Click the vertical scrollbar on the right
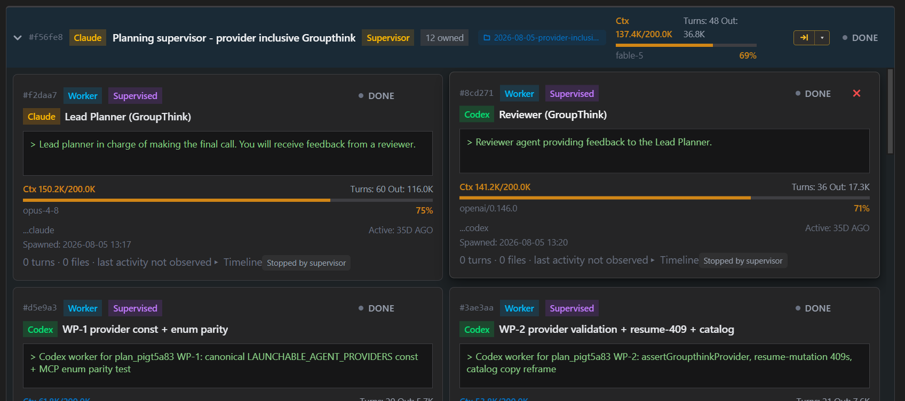The image size is (905, 401). [x=890, y=111]
